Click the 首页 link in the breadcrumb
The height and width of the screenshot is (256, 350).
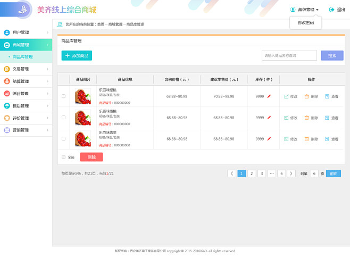pyautogui.click(x=101, y=24)
